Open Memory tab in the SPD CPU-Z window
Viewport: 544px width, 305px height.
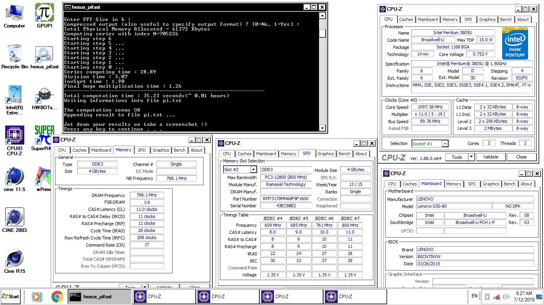288,154
